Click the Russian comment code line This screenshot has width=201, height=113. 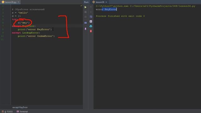click(28, 9)
